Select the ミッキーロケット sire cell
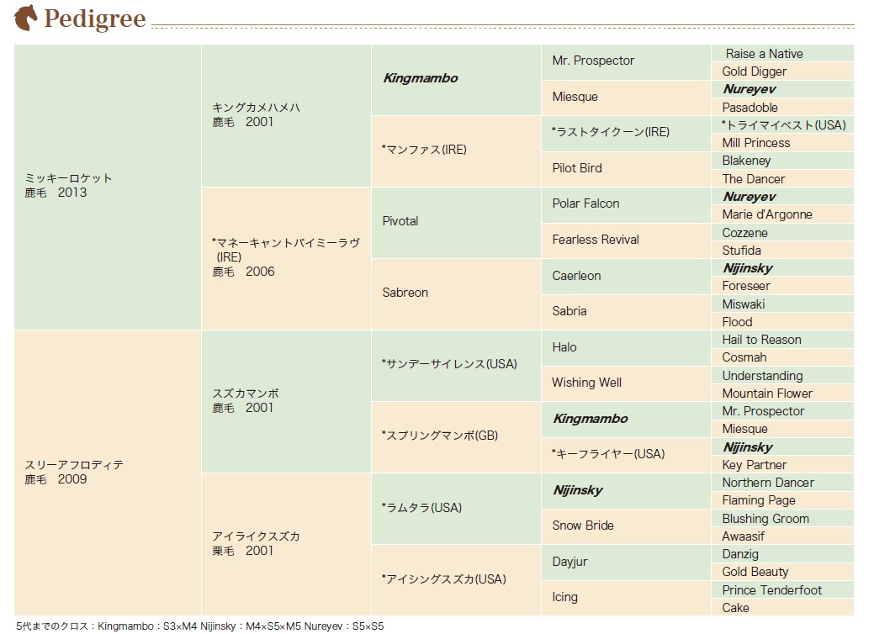This screenshot has height=634, width=874. pyautogui.click(x=108, y=188)
